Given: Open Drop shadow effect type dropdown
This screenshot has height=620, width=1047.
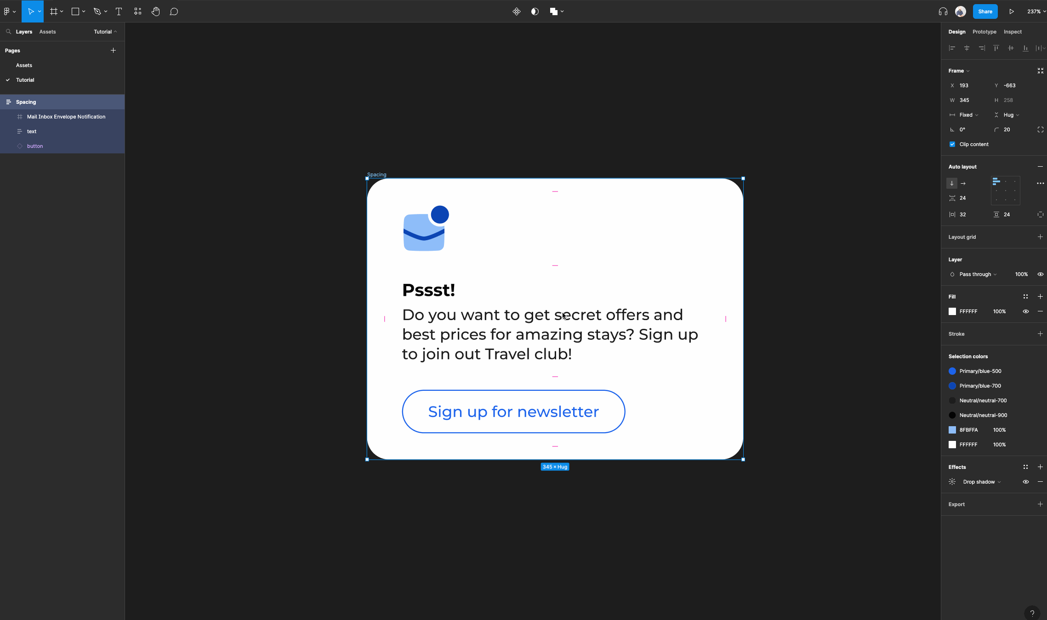Looking at the screenshot, I should [982, 482].
